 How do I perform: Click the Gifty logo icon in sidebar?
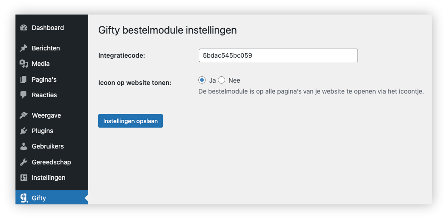[x=24, y=198]
